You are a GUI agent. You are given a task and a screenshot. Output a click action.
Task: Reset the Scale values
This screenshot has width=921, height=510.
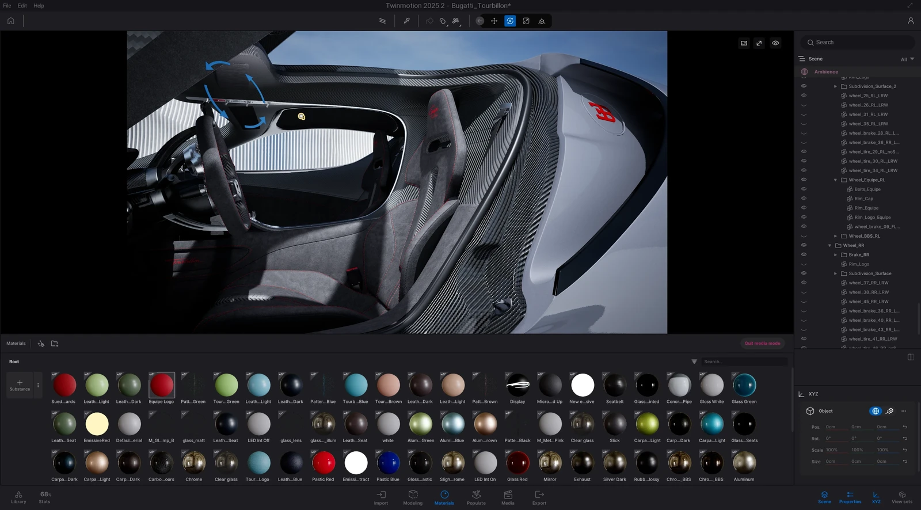pyautogui.click(x=905, y=450)
